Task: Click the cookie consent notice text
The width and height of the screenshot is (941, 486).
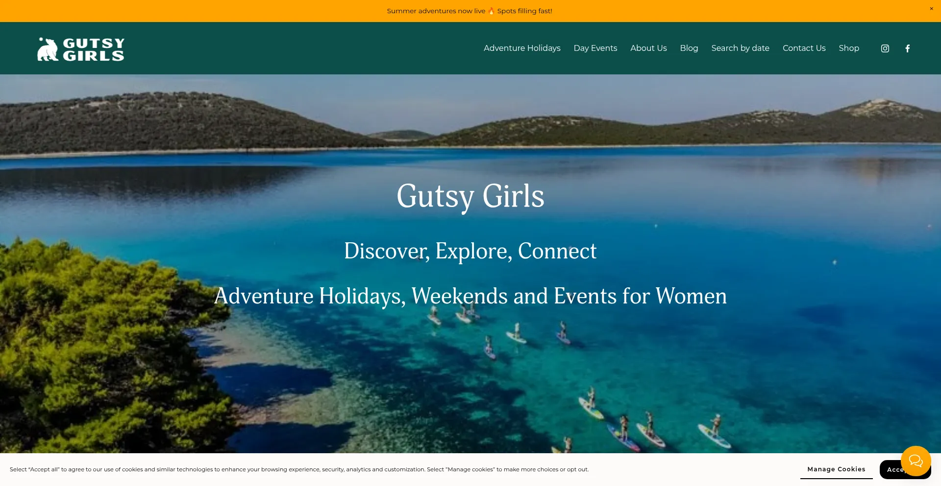Action: pyautogui.click(x=299, y=469)
